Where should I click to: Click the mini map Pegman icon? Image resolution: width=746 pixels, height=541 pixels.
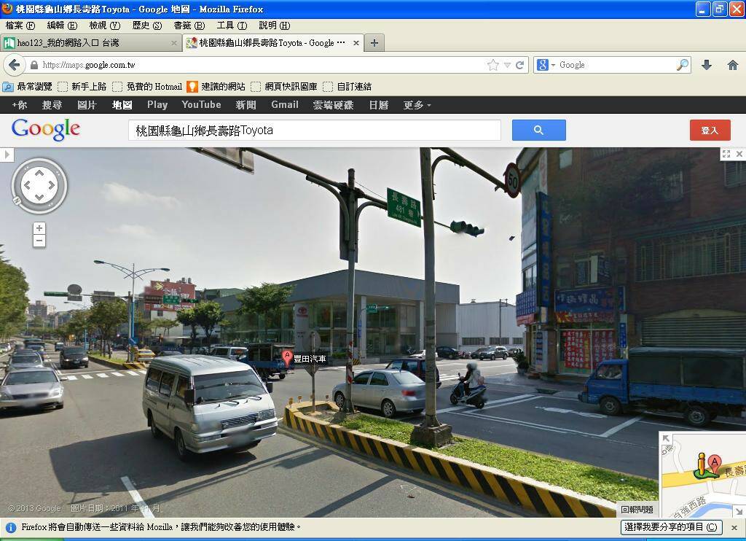[x=701, y=466]
